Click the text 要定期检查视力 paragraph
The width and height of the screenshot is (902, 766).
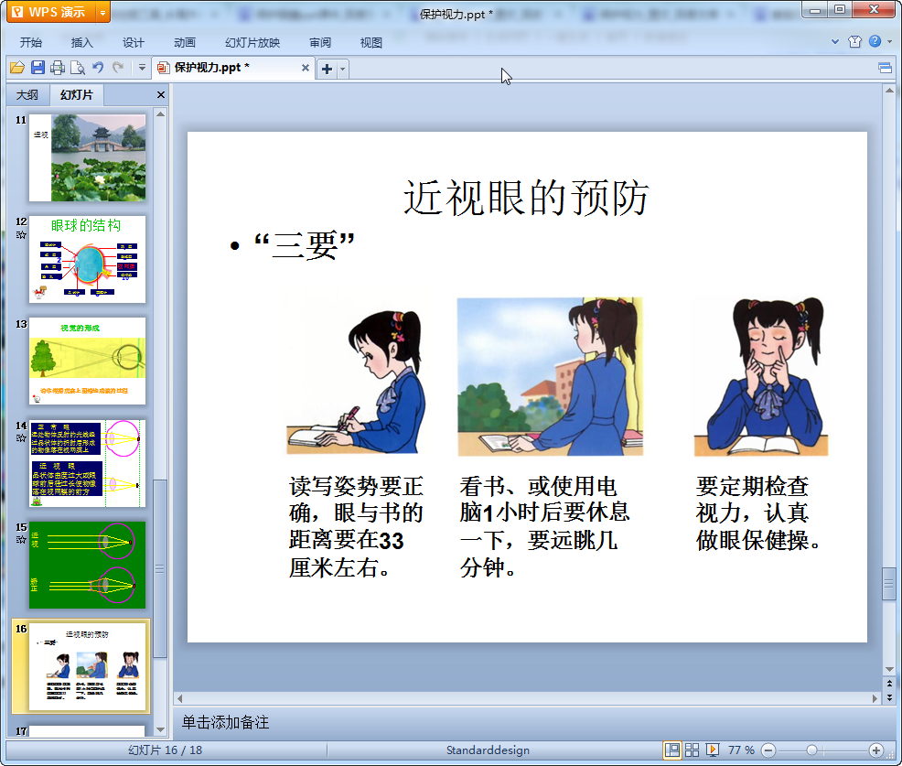(x=757, y=513)
